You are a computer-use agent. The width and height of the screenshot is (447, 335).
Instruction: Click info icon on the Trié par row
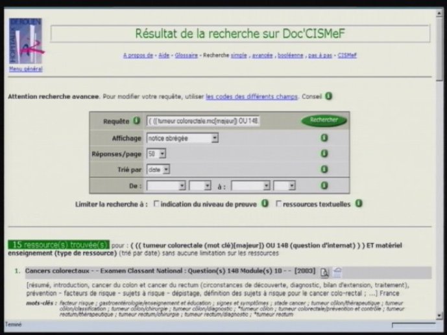(x=324, y=169)
